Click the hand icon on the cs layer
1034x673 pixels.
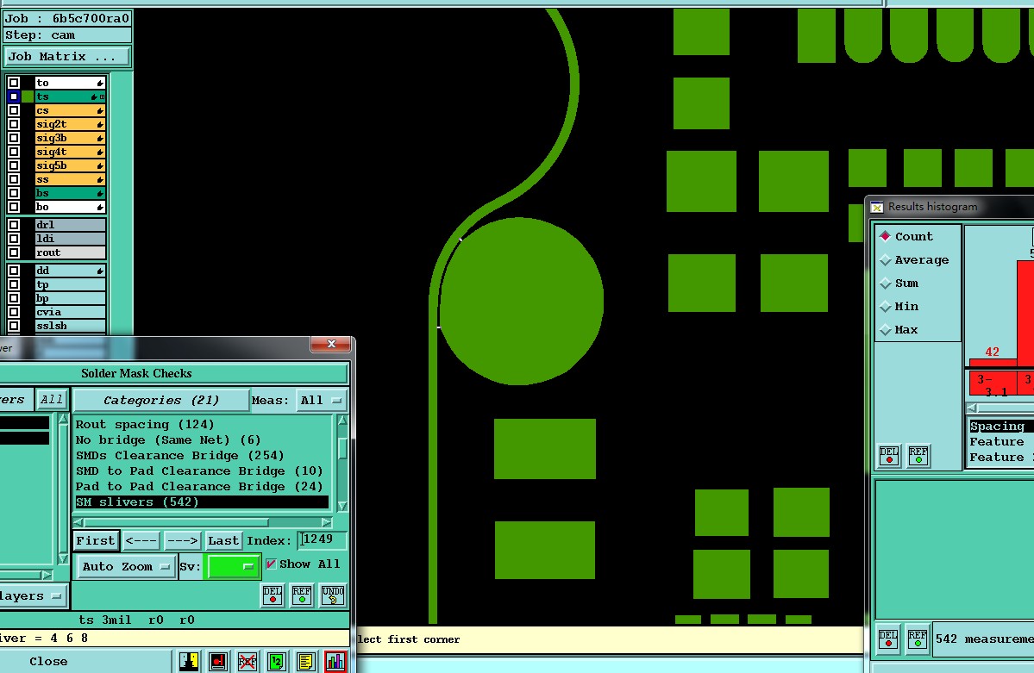(100, 111)
